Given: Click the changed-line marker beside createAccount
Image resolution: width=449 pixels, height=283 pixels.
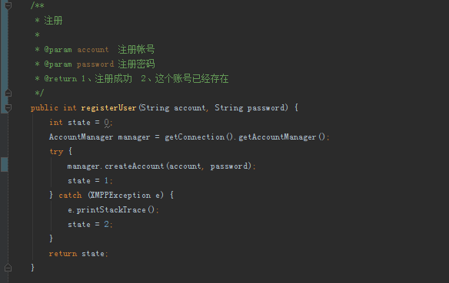Looking at the screenshot, I should 5,164.
